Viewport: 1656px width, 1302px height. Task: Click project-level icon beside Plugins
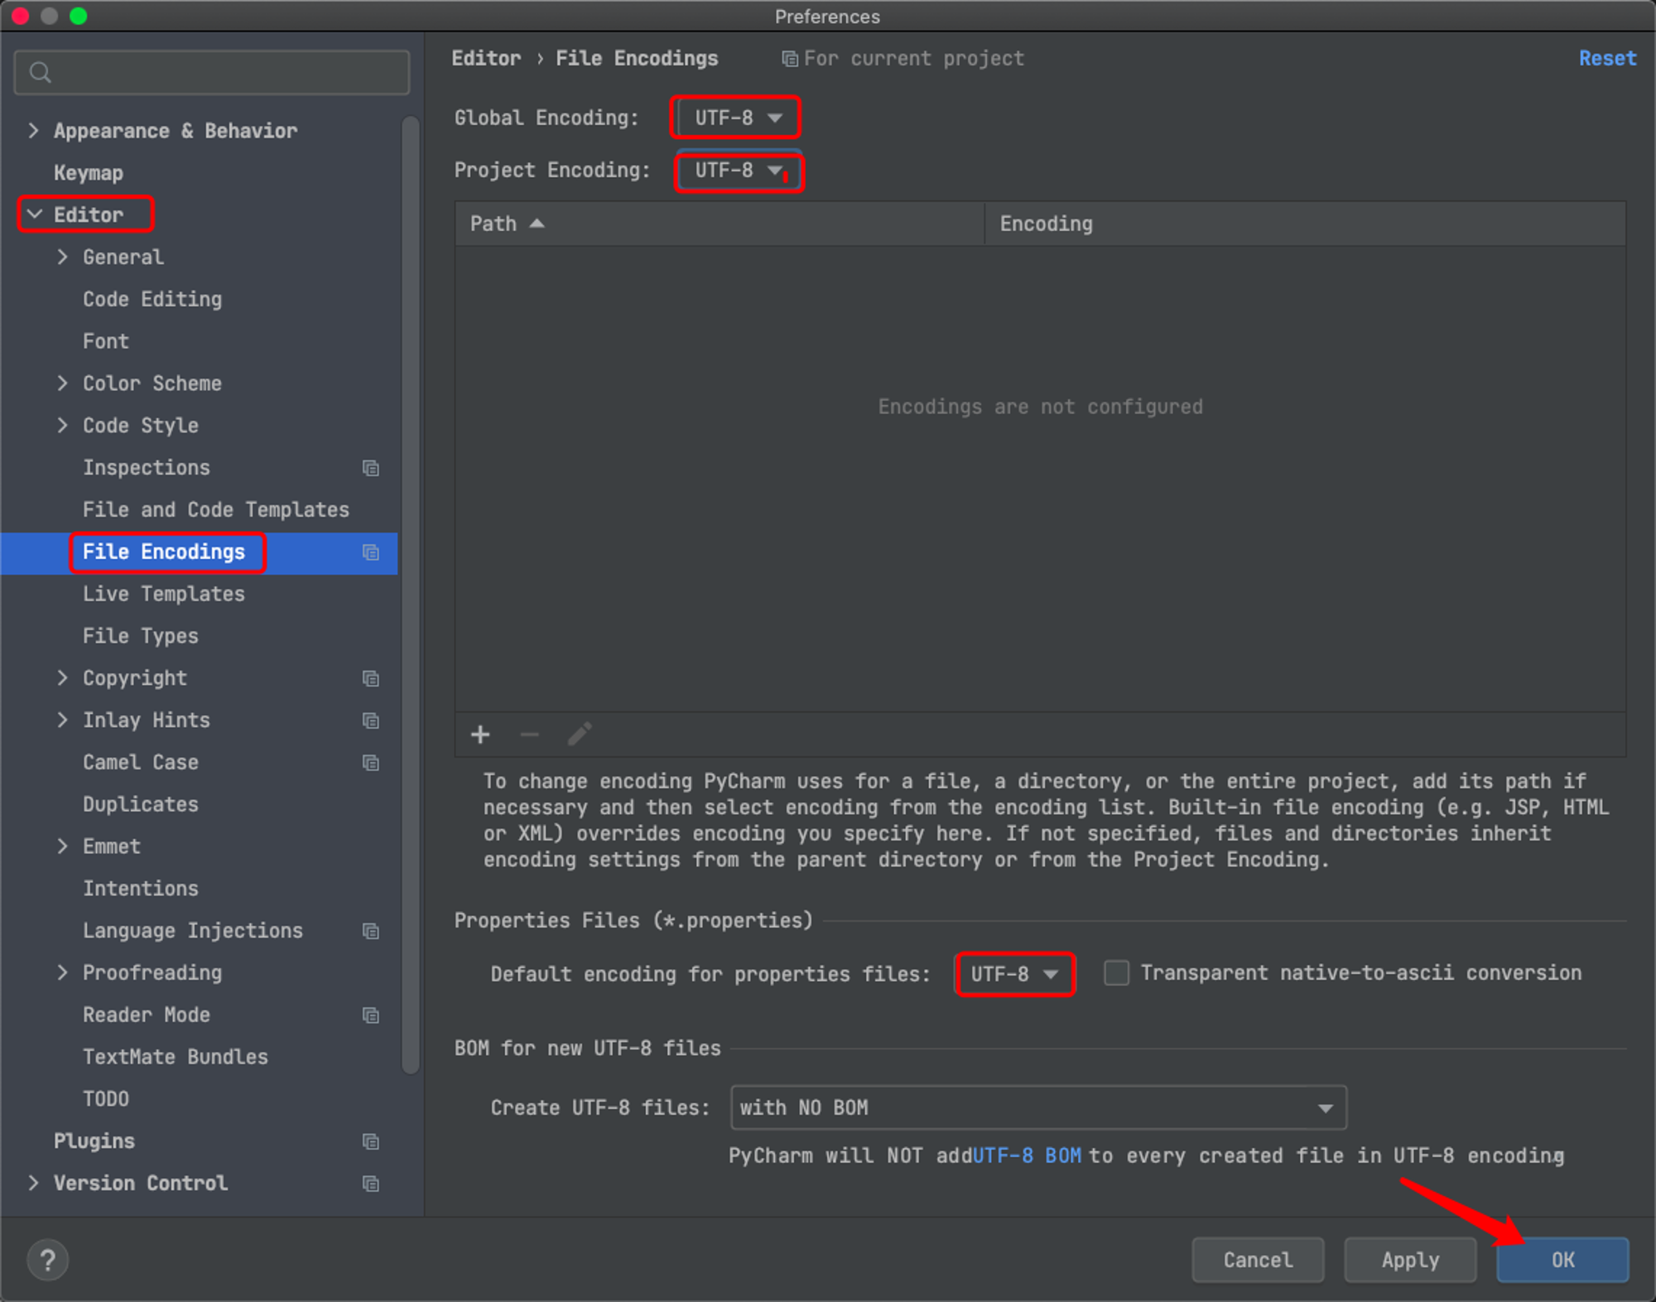tap(371, 1141)
